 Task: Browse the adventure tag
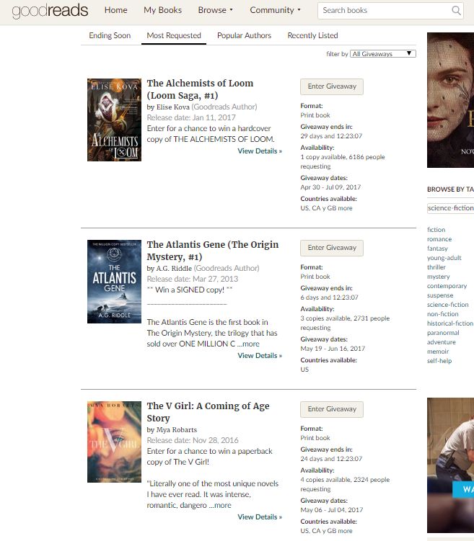[x=442, y=342]
